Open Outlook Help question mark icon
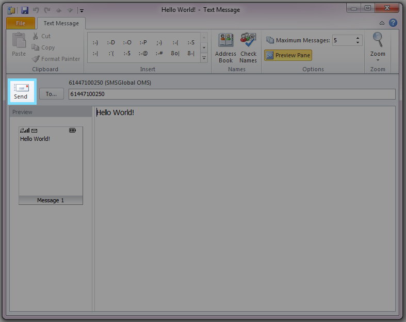Viewport: 406px width, 322px height. (393, 23)
